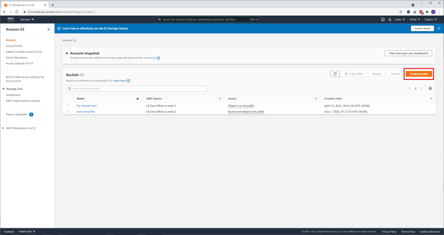
Task: Open AWS Organizations settings
Action: pos(23,101)
